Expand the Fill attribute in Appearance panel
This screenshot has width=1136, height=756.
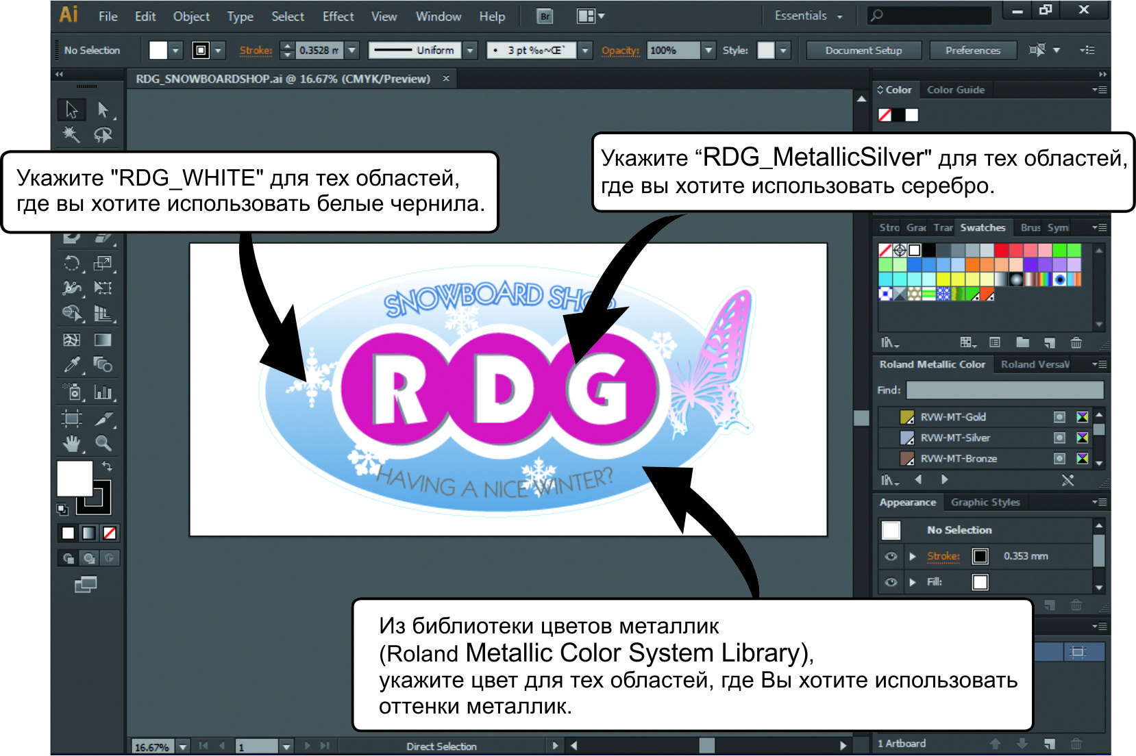pos(913,582)
